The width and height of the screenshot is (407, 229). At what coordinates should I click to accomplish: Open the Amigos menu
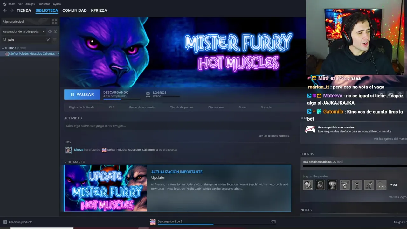30,4
